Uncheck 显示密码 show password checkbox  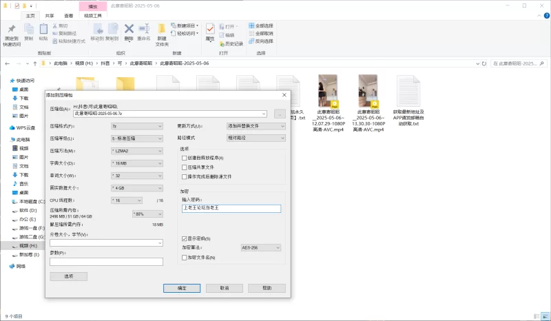[184, 239]
